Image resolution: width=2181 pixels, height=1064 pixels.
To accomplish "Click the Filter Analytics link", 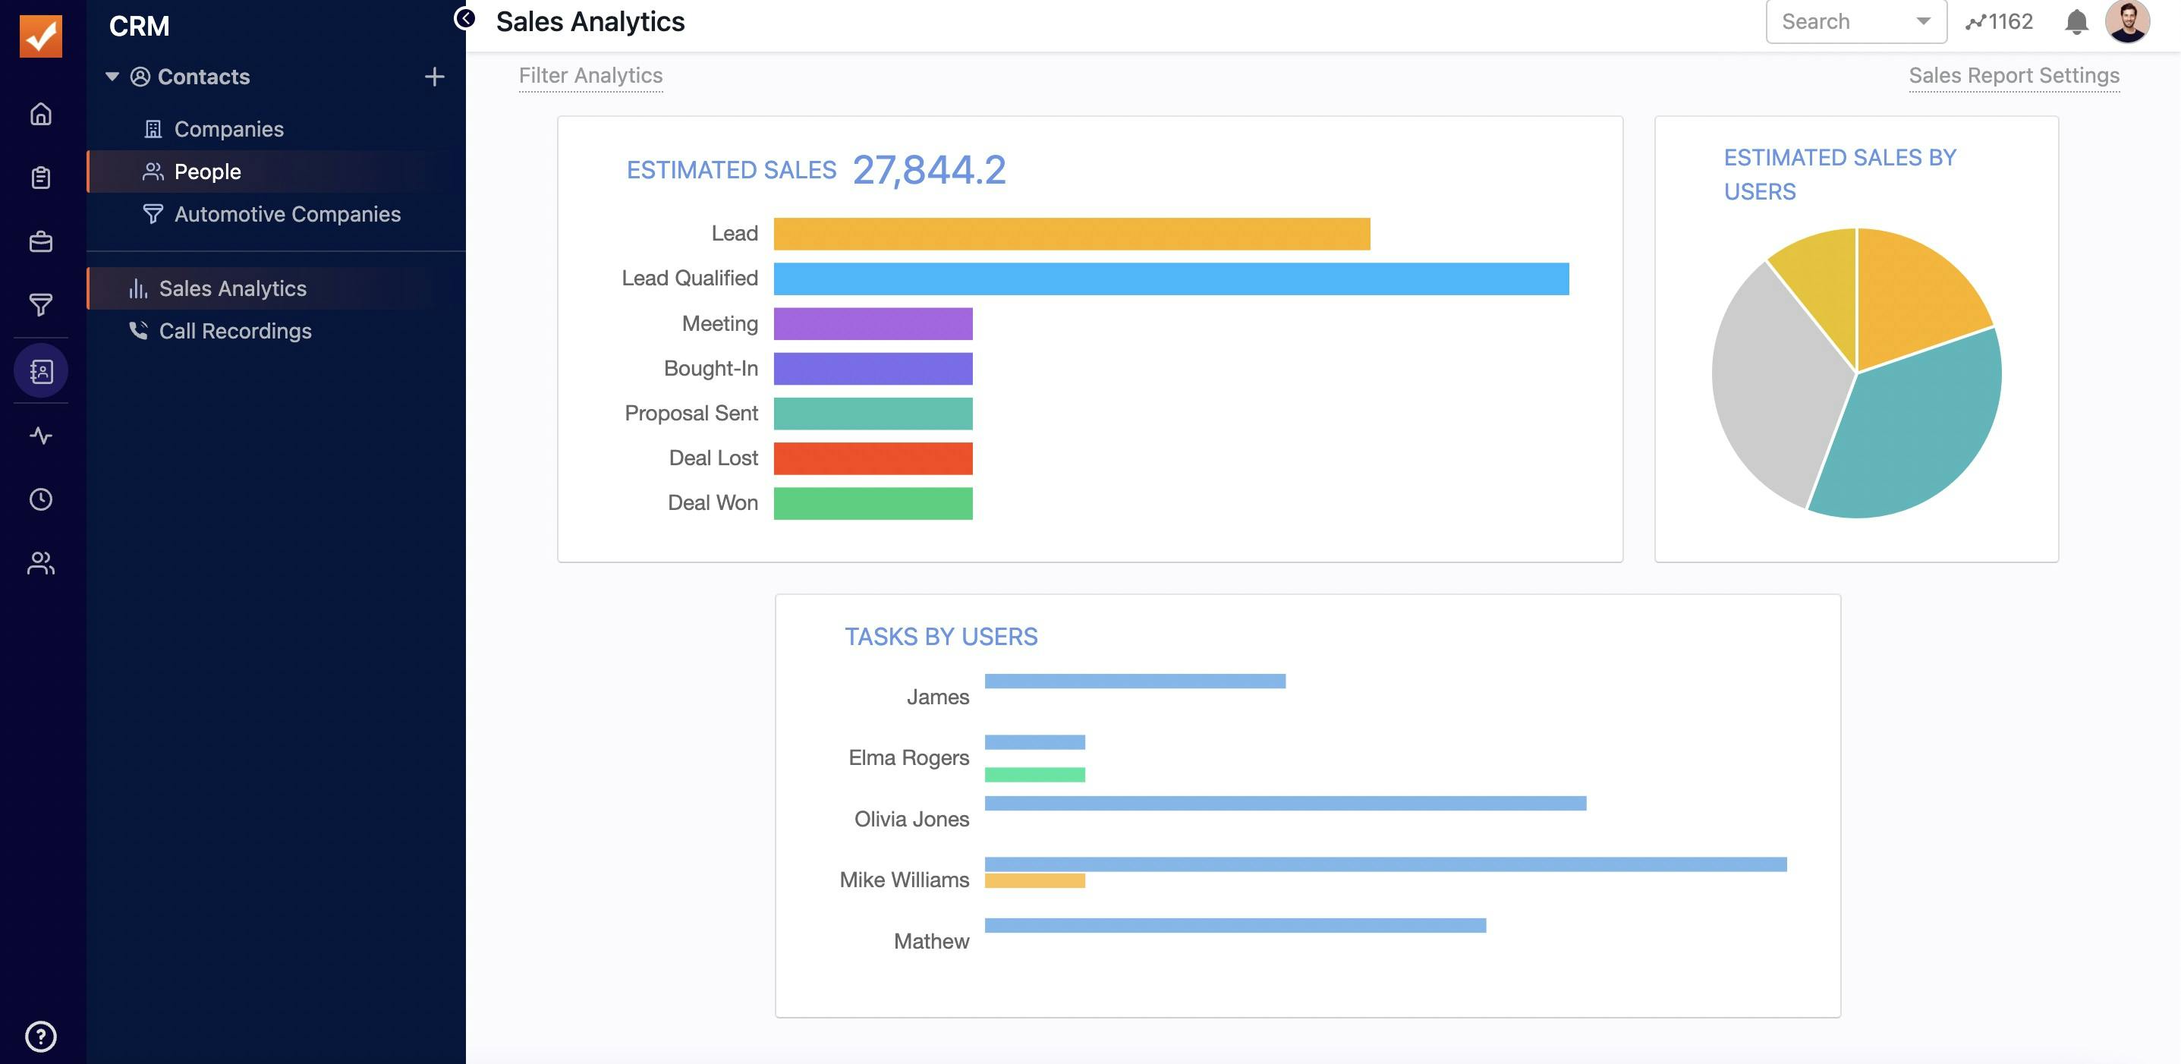I will point(590,76).
